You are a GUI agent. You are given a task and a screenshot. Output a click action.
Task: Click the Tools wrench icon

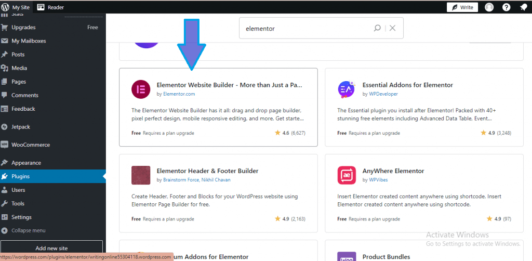pyautogui.click(x=4, y=204)
